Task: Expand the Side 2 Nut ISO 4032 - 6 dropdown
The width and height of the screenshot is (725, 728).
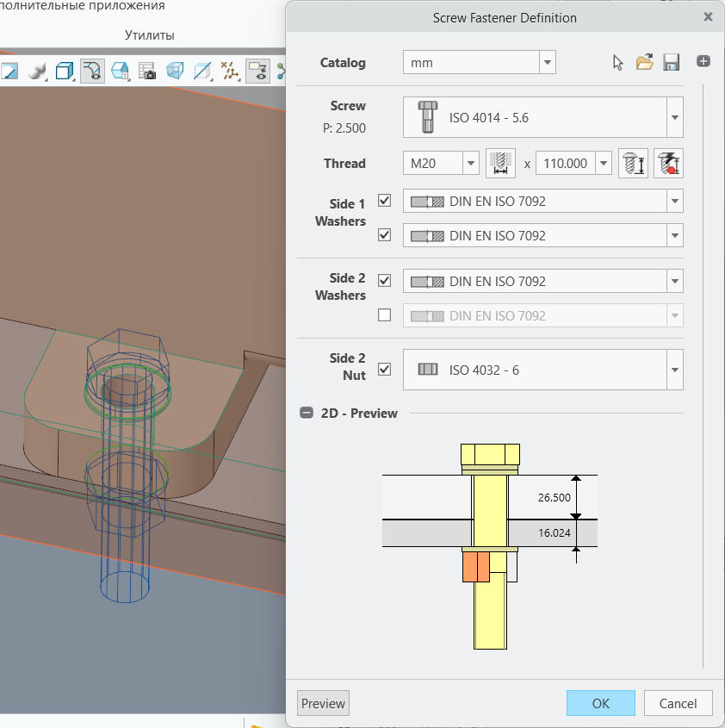Action: [675, 370]
